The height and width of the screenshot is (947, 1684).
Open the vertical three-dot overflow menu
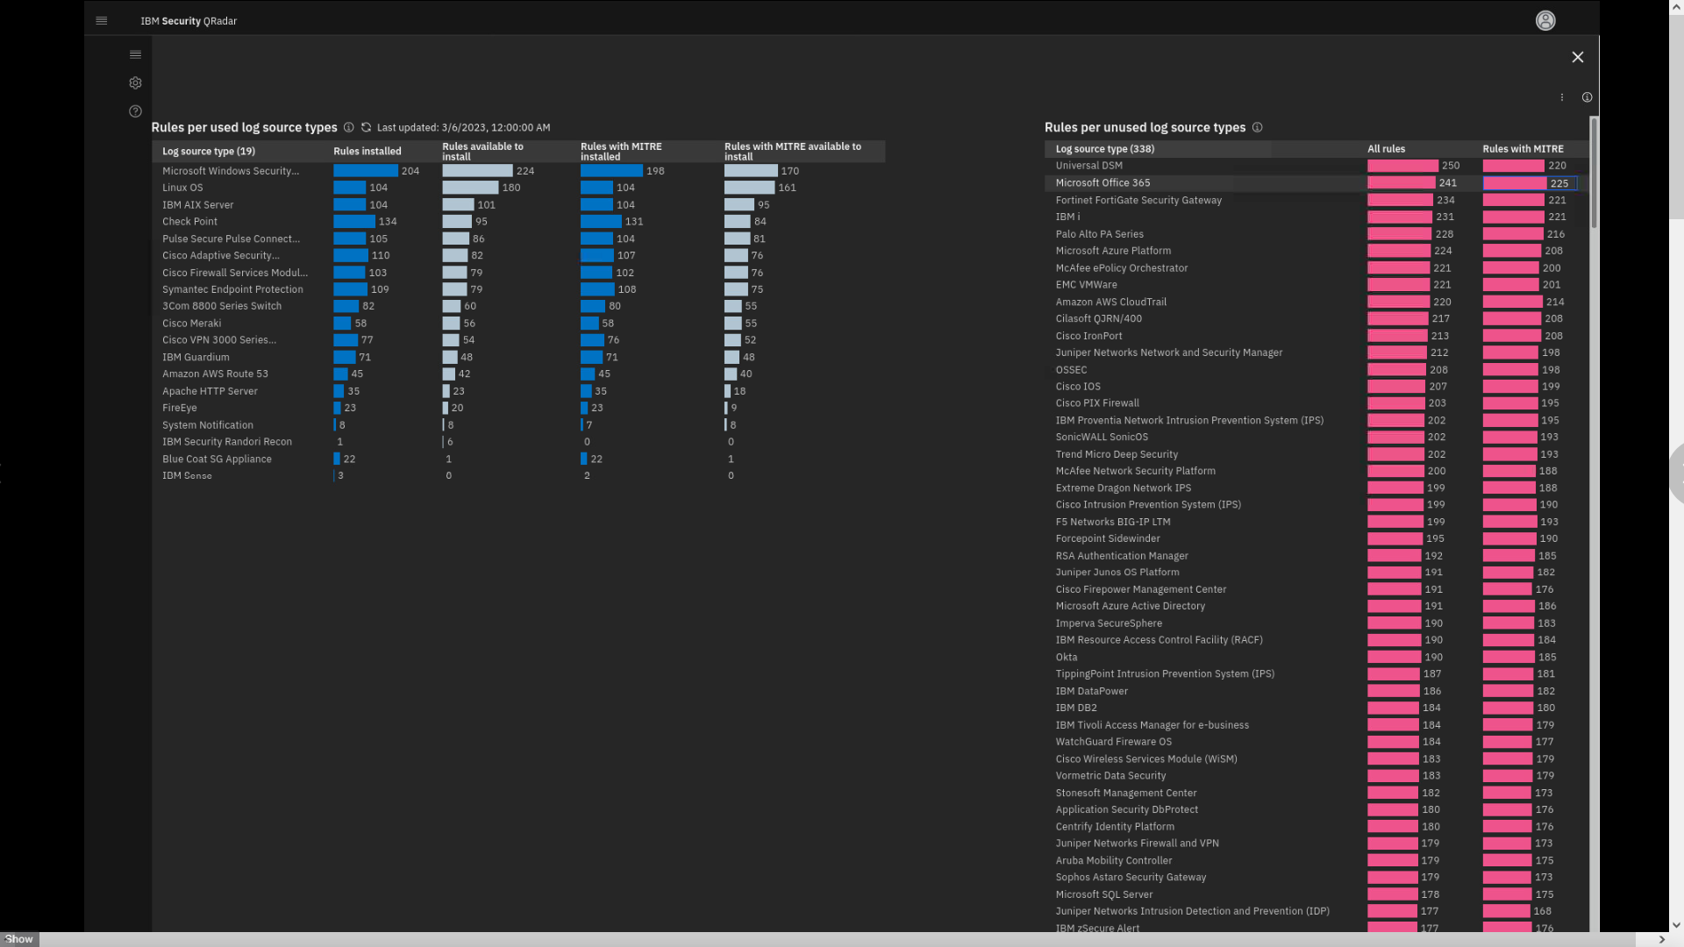coord(1562,97)
